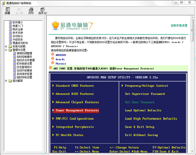Open the 购买注册 topic page
The image size is (196, 155).
point(18,29)
